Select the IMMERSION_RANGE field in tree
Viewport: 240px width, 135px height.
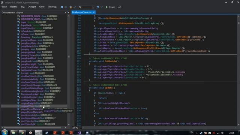(x=39, y=16)
